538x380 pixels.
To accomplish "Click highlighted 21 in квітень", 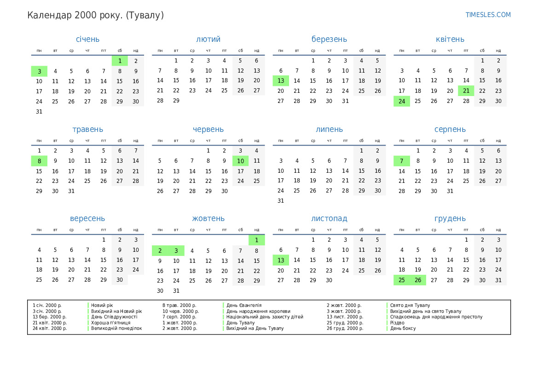I will pyautogui.click(x=466, y=91).
